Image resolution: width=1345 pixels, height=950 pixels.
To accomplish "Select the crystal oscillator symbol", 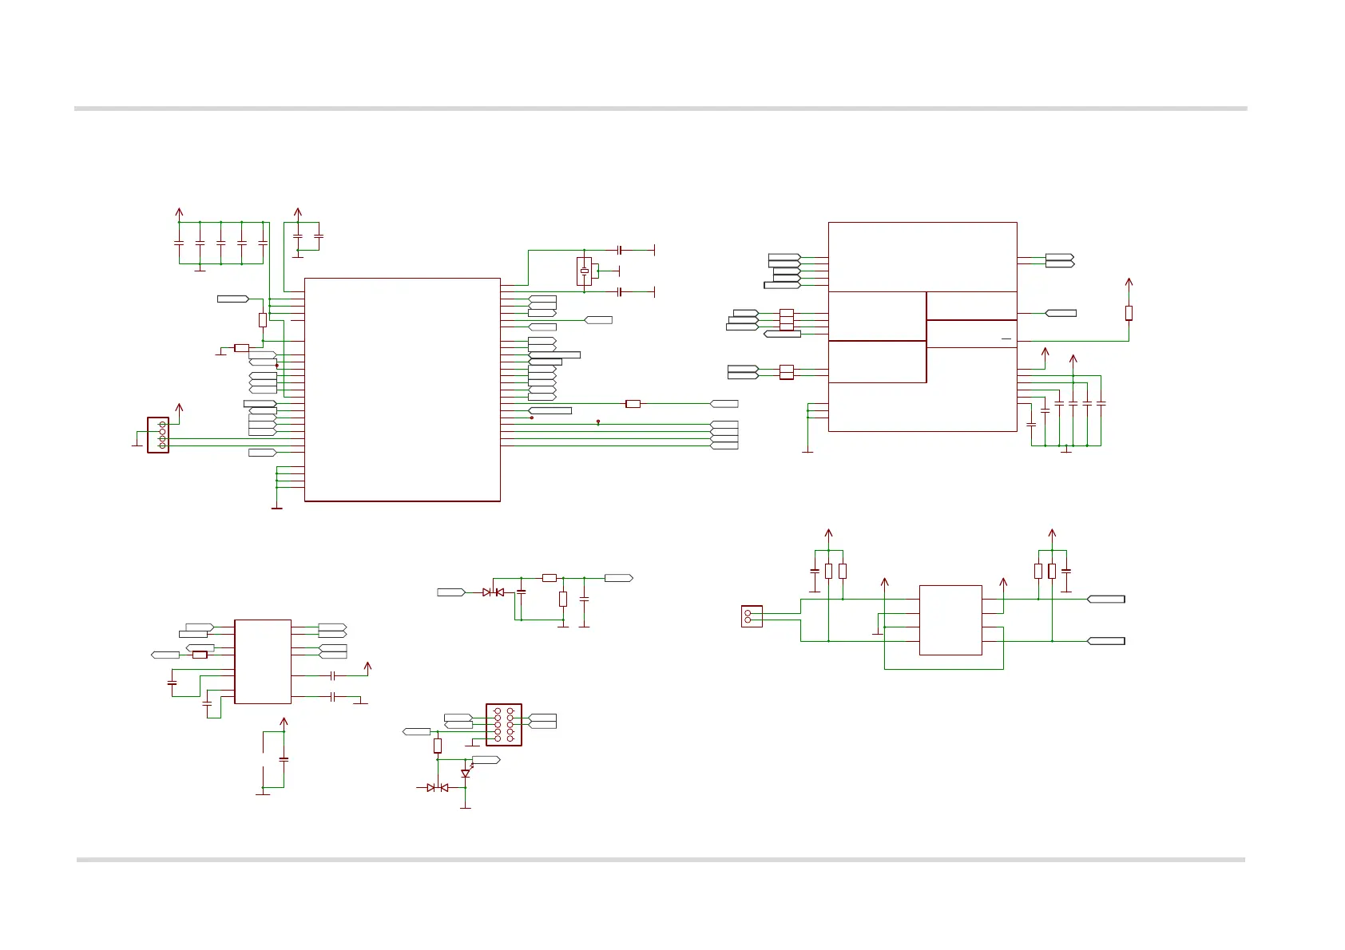I will [x=585, y=271].
